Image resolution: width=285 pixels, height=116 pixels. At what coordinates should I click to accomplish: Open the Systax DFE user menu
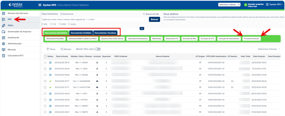point(274,4)
